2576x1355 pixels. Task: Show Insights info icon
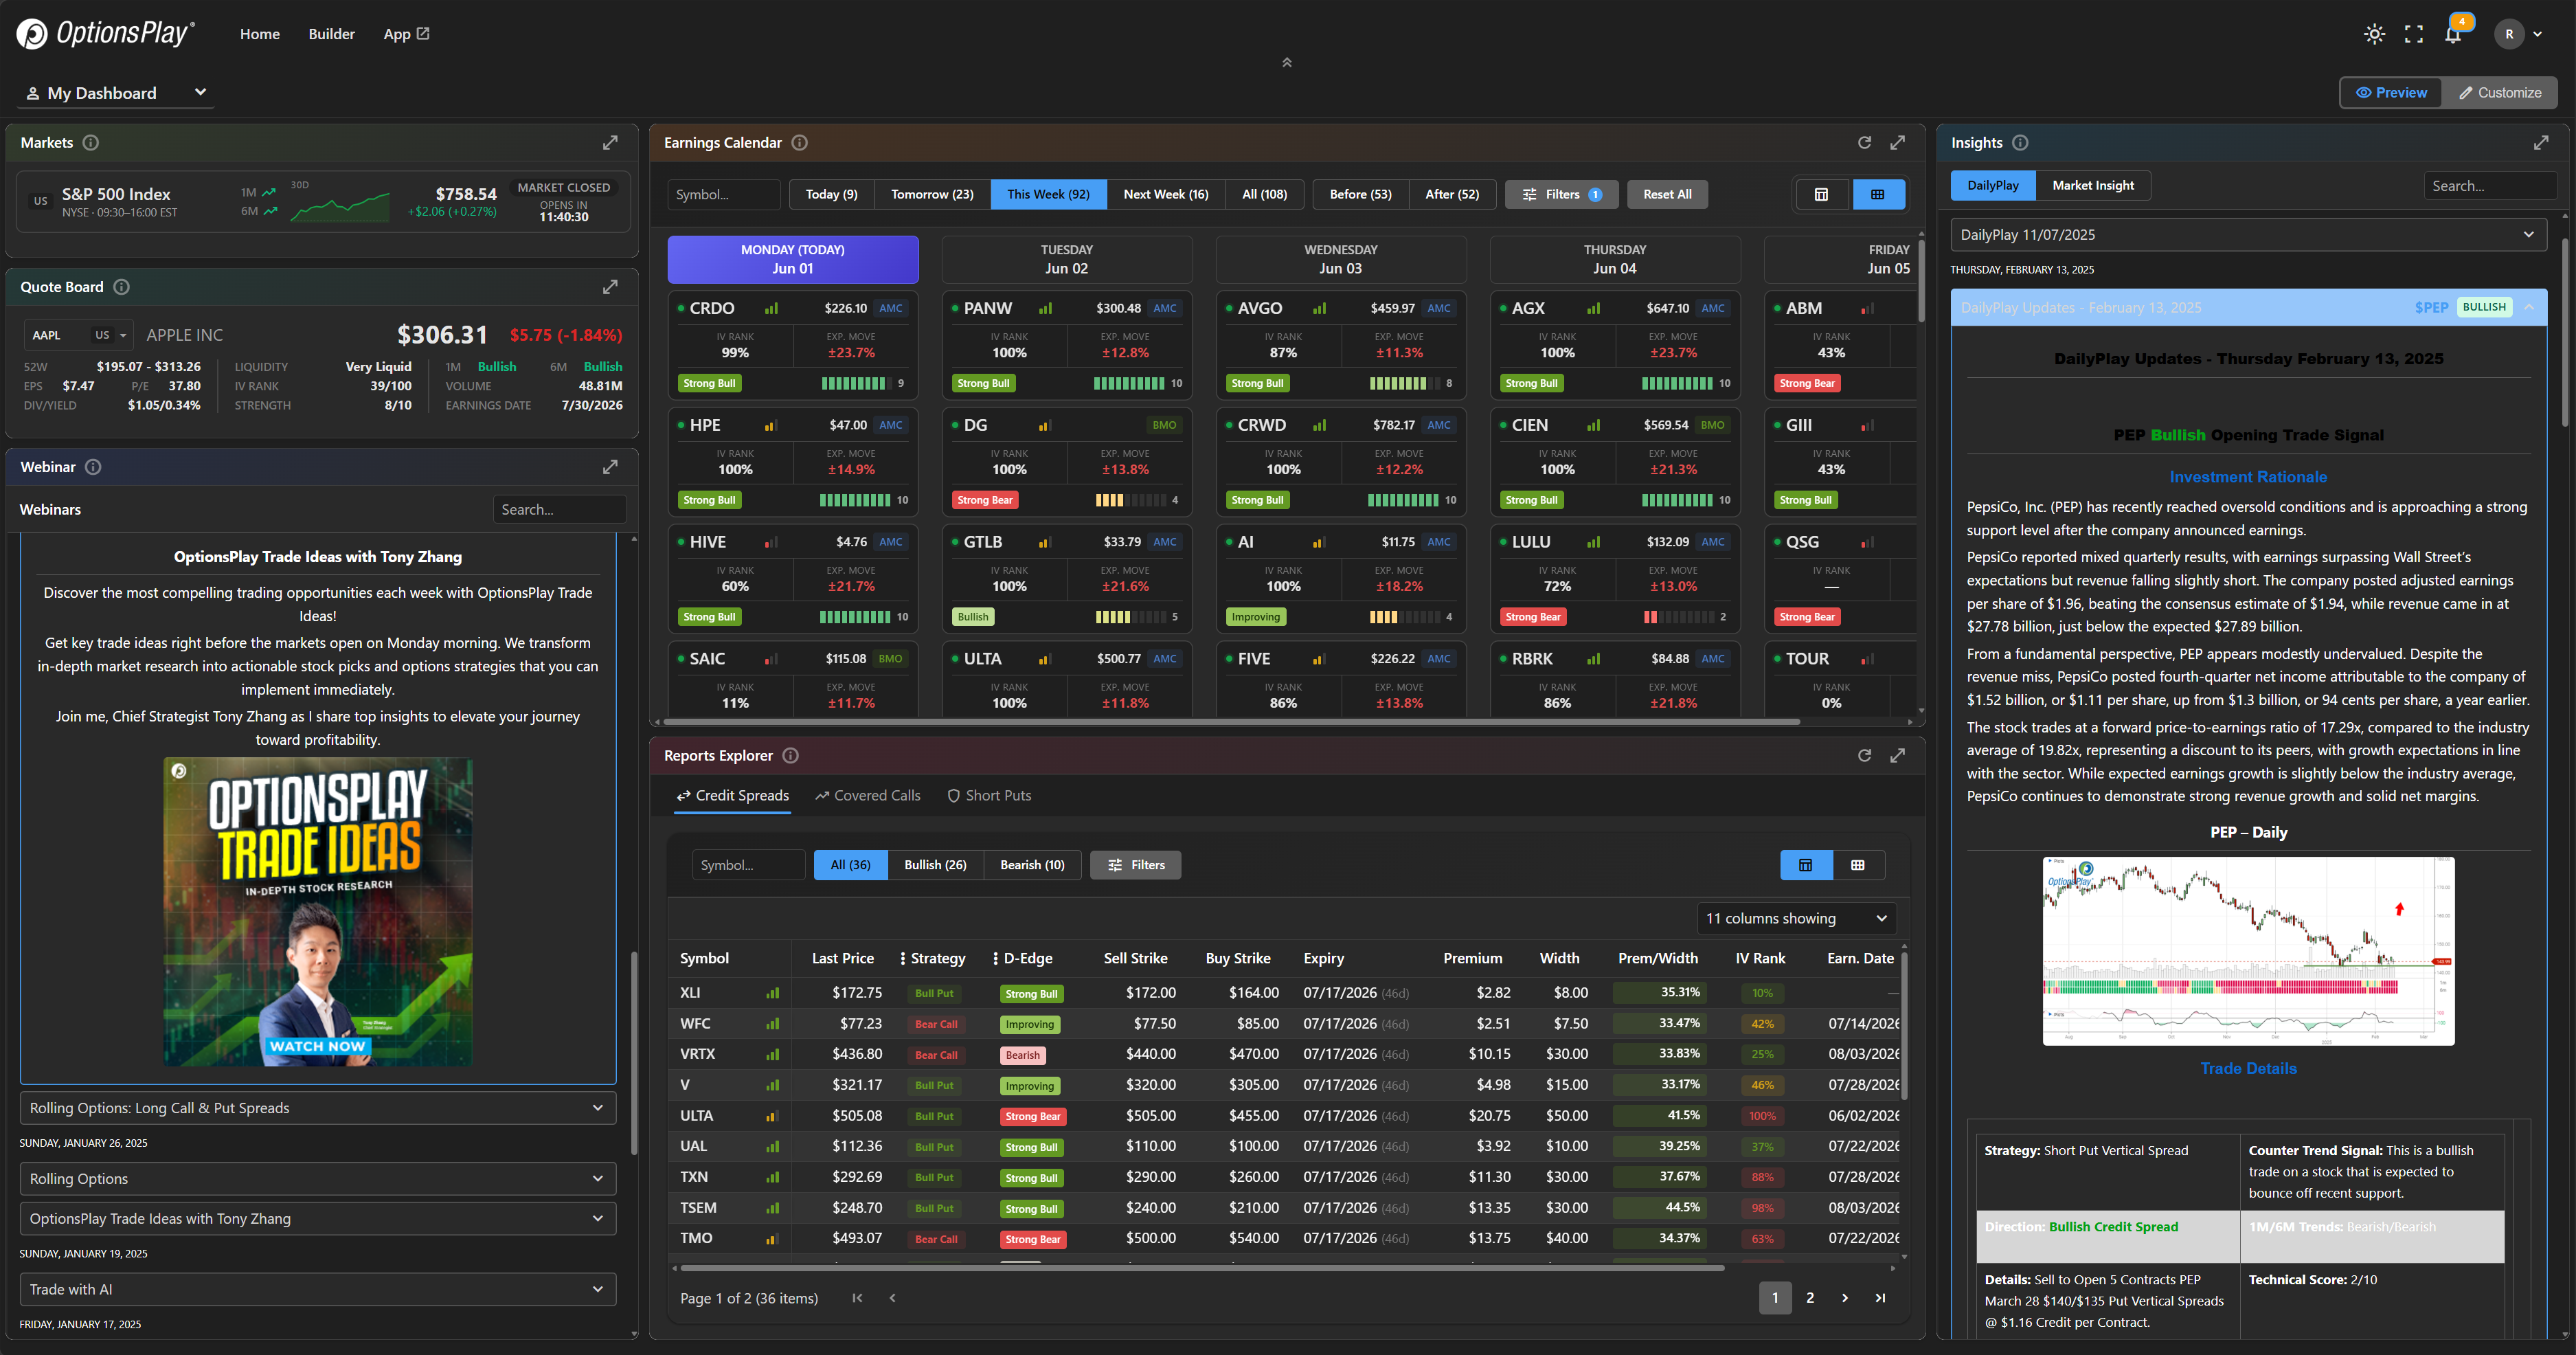(2020, 143)
